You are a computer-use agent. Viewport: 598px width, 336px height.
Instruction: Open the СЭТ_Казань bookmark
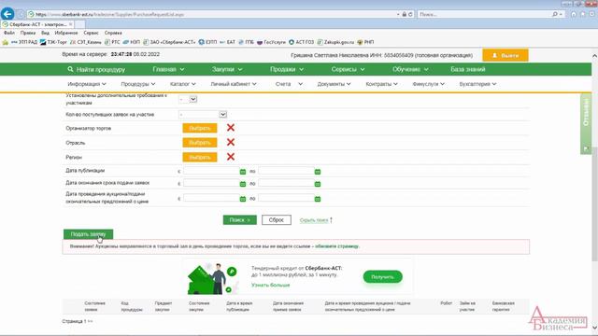coord(86,42)
